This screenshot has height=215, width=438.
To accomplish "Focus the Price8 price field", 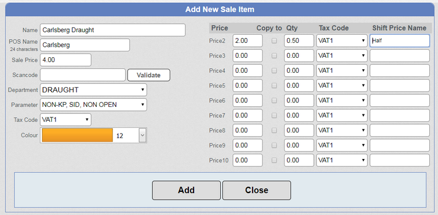I will (247, 131).
